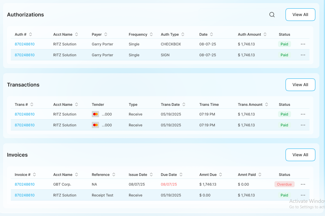Image resolution: width=325 pixels, height=216 pixels.
Task: Sort transactions by Trans Date
Action: pyautogui.click(x=184, y=105)
